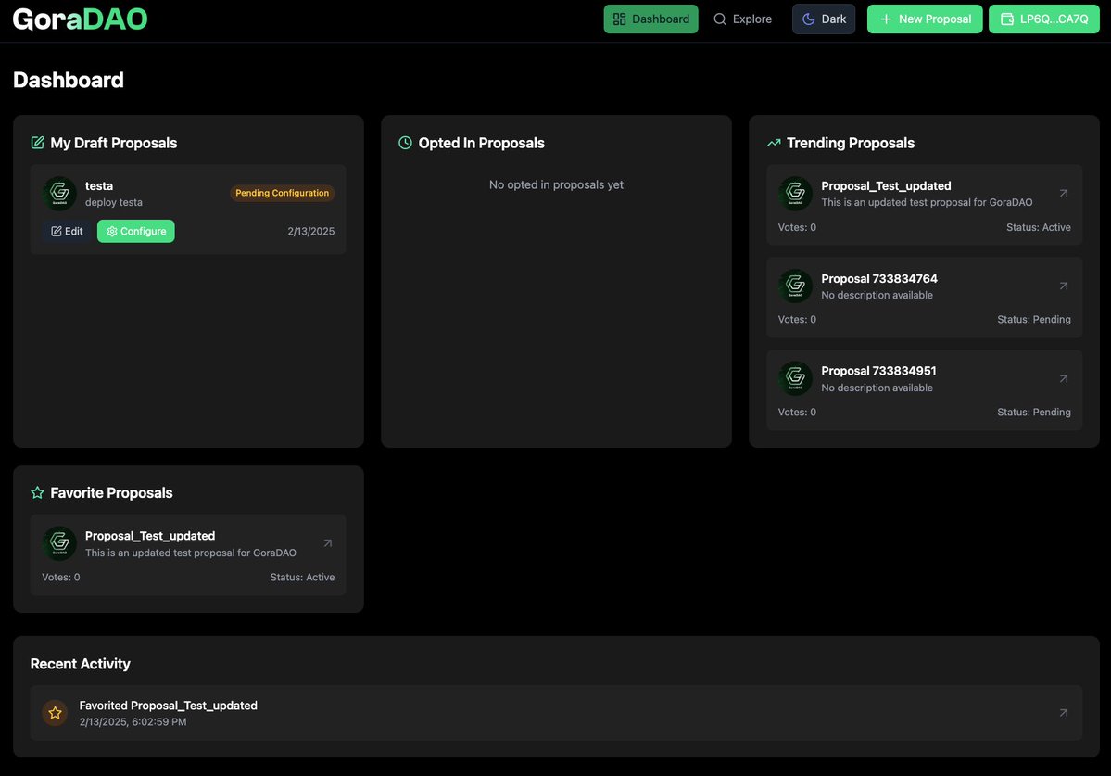Click 'No description available' under Proposal 733834951
Image resolution: width=1111 pixels, height=776 pixels.
click(877, 388)
